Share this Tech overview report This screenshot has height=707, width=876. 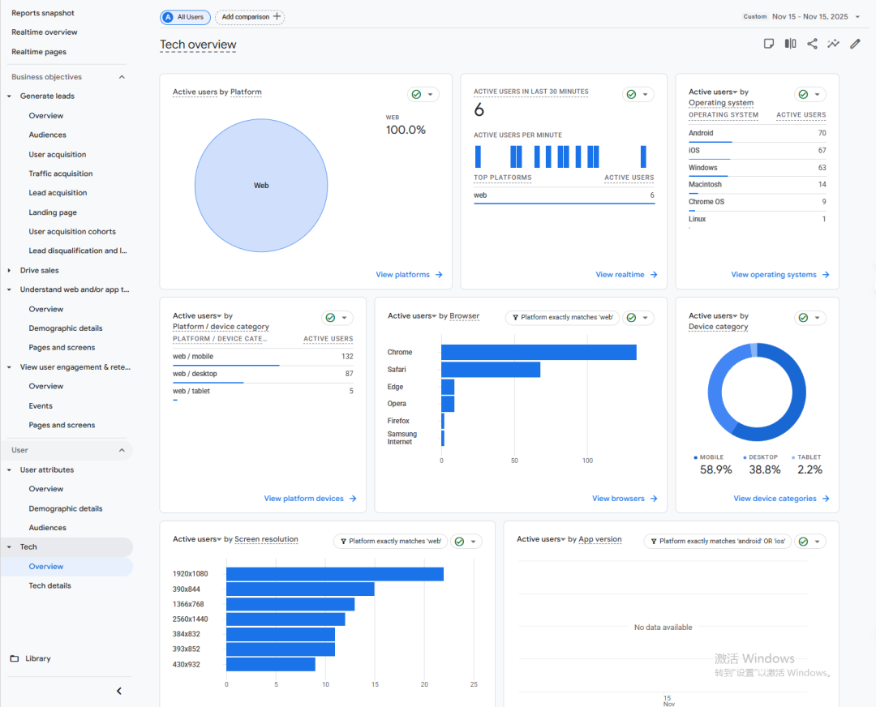[x=812, y=44]
